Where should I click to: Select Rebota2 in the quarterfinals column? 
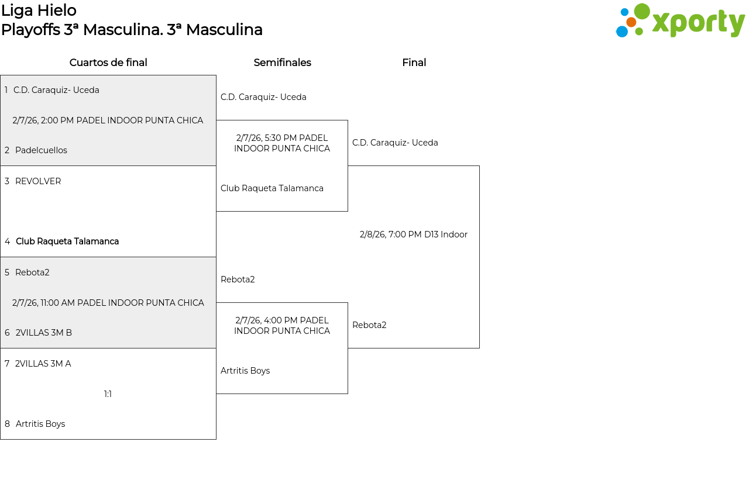point(32,272)
